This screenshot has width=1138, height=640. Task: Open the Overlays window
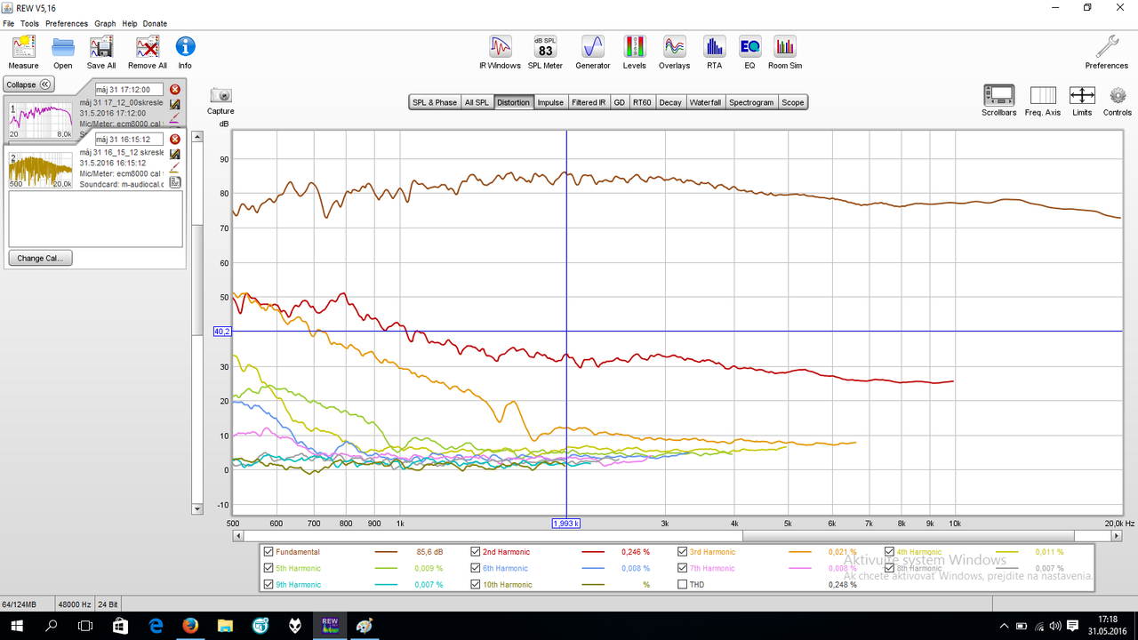pyautogui.click(x=674, y=52)
